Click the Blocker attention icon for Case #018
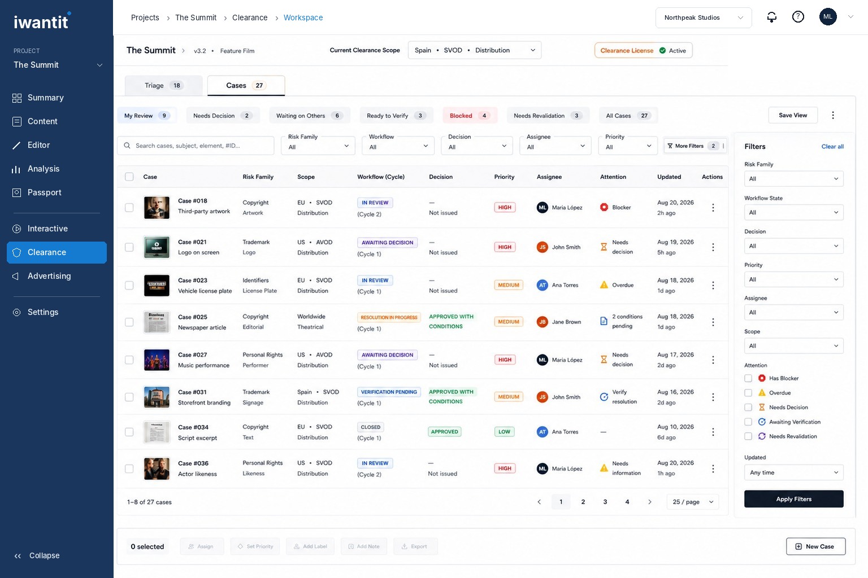868x578 pixels. coord(604,207)
